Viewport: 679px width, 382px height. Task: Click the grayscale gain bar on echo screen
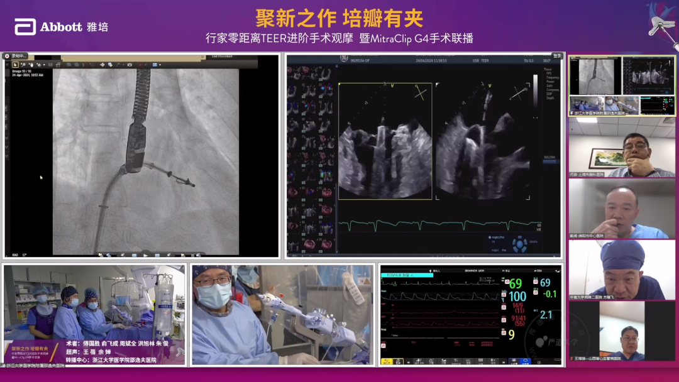click(x=535, y=90)
